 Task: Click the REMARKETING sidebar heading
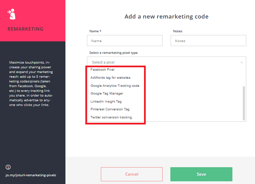click(x=26, y=29)
